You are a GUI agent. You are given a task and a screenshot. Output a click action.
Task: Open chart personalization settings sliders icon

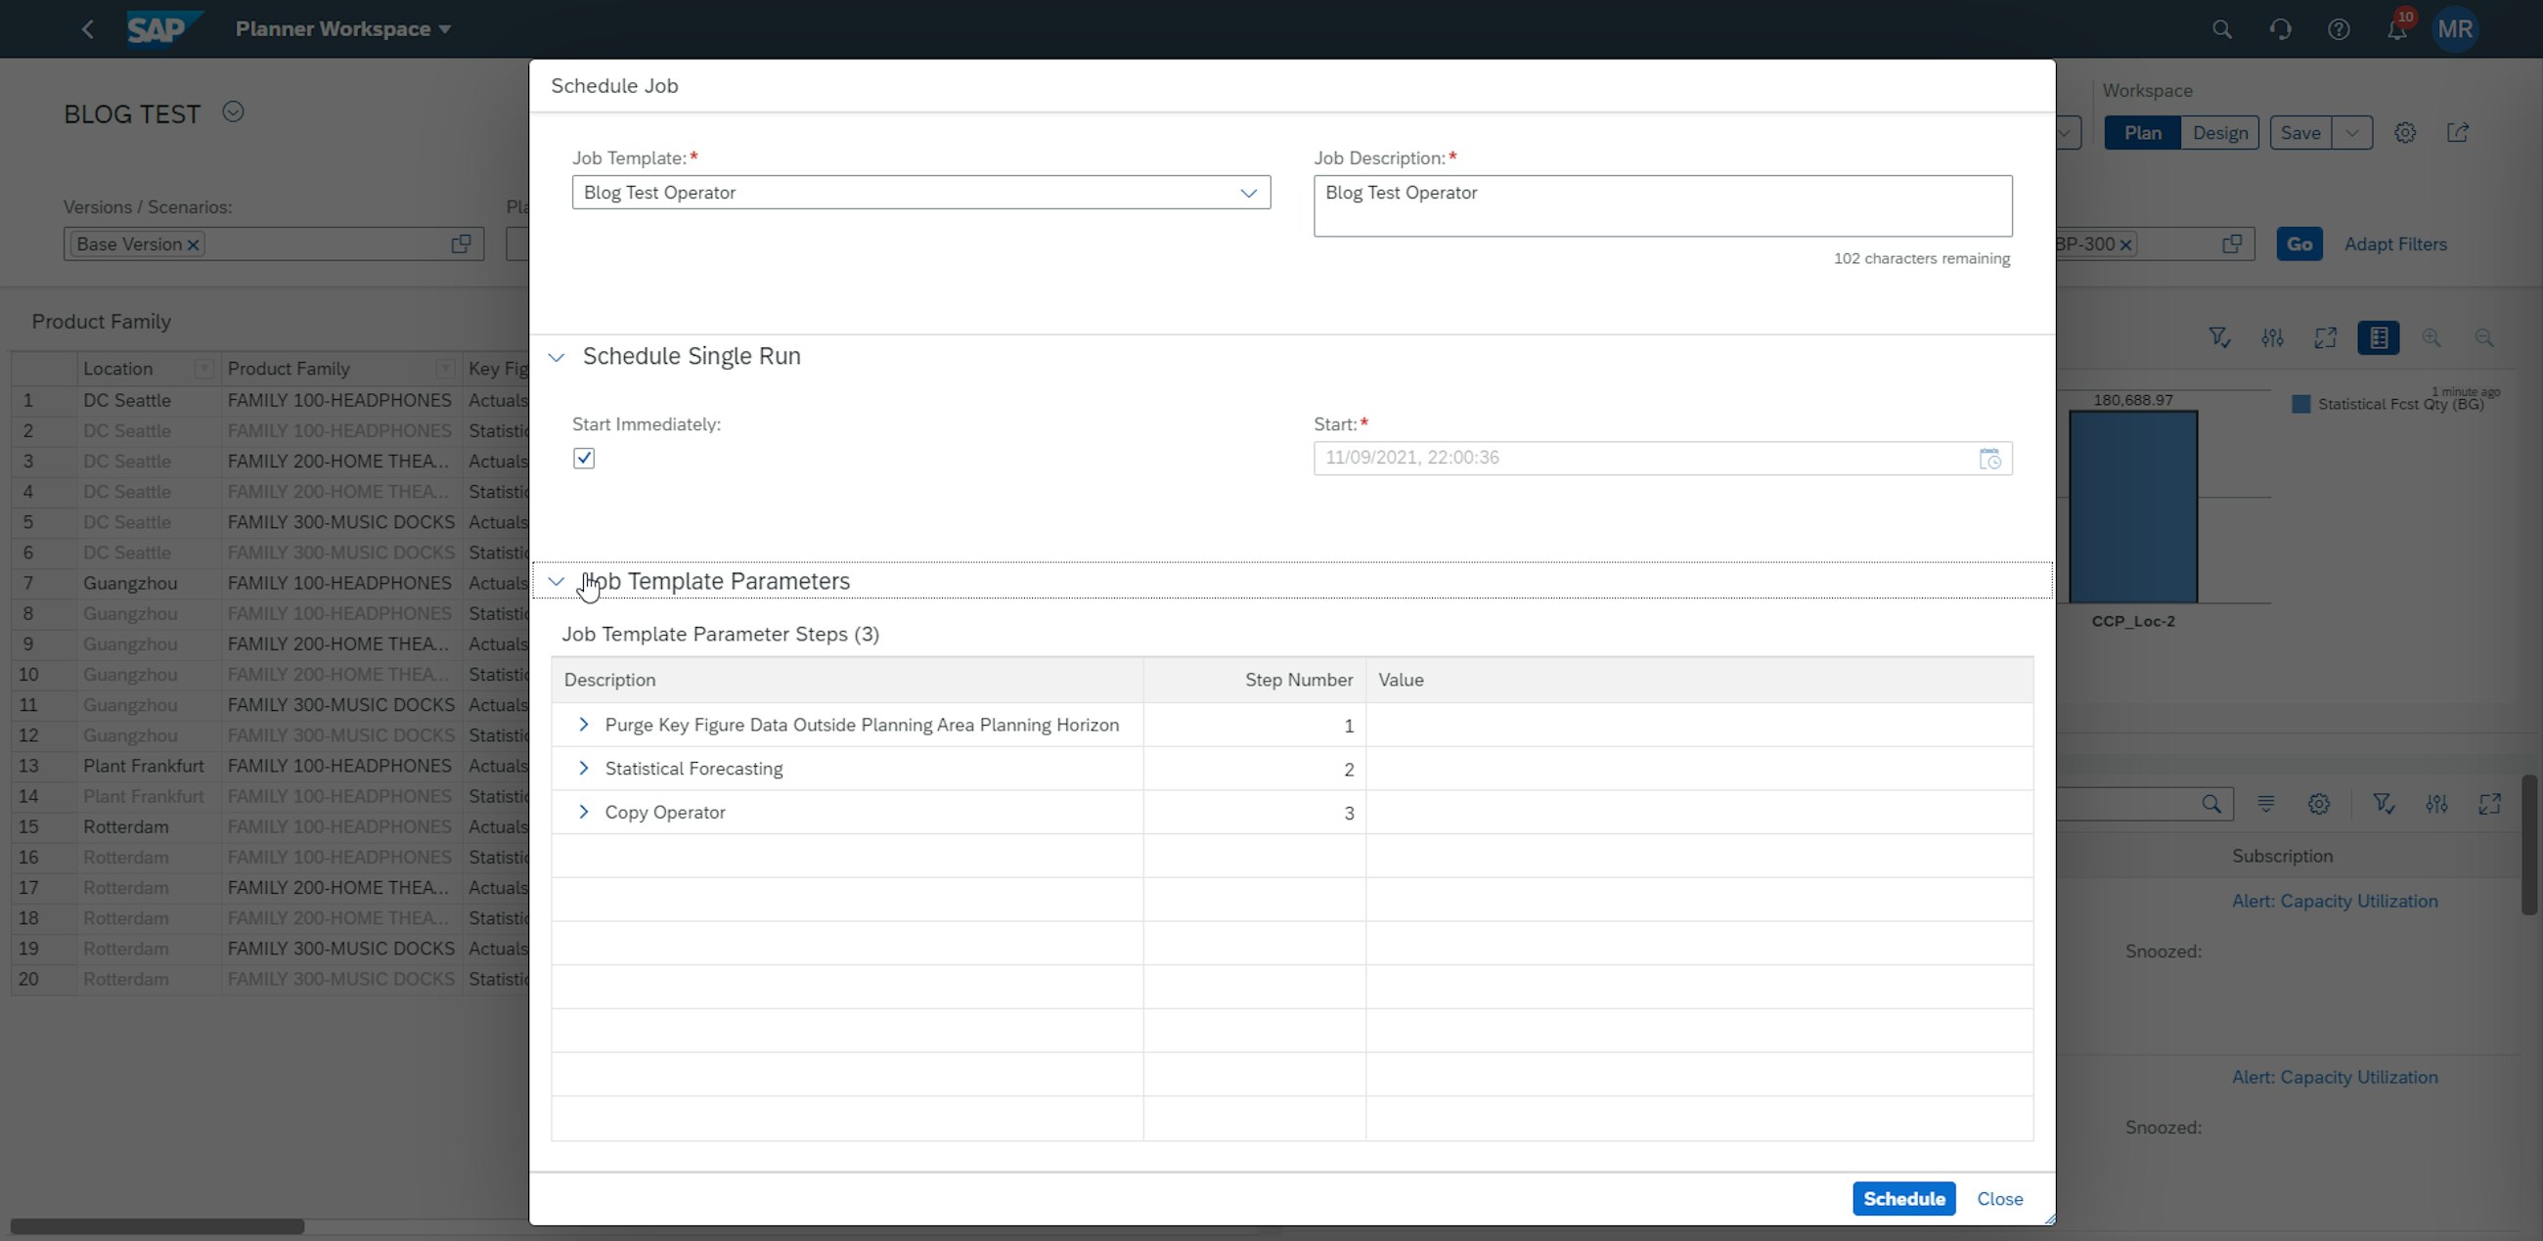[x=2271, y=337]
